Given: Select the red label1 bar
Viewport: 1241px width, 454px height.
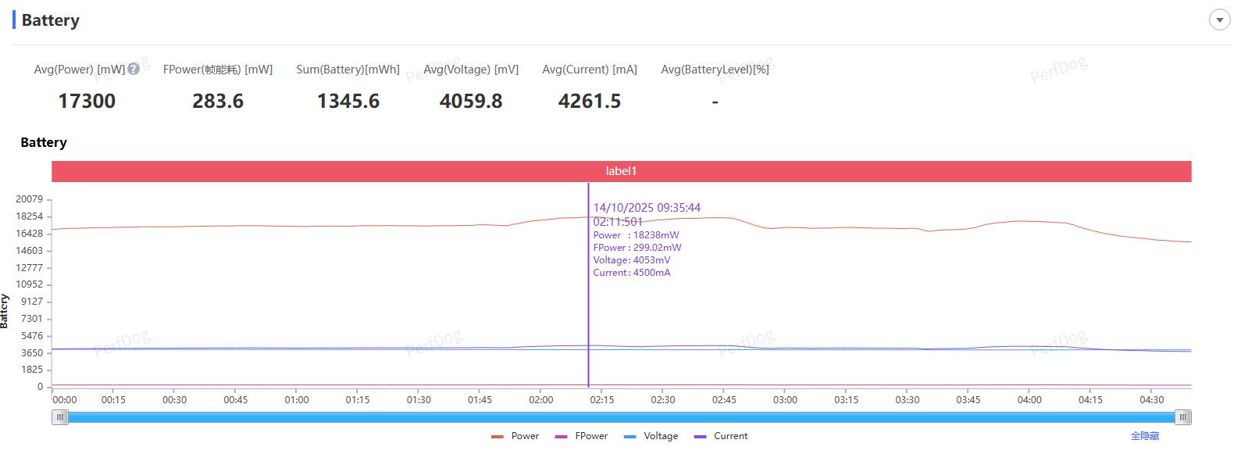Looking at the screenshot, I should click(x=621, y=171).
